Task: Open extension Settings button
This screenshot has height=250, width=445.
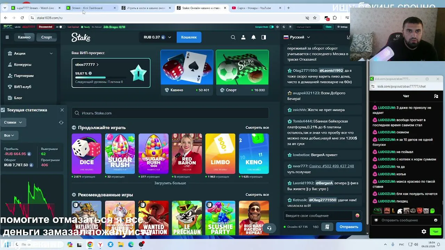Action: coord(342,27)
